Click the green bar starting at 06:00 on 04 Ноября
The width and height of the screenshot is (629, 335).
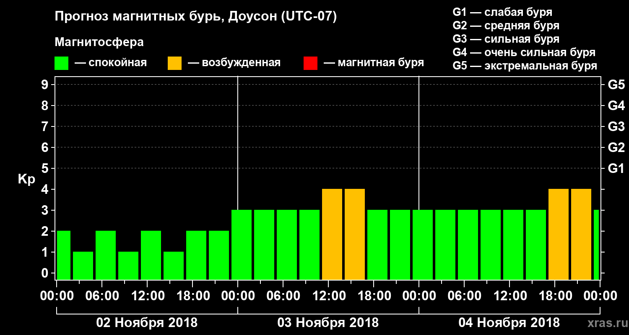click(x=468, y=245)
